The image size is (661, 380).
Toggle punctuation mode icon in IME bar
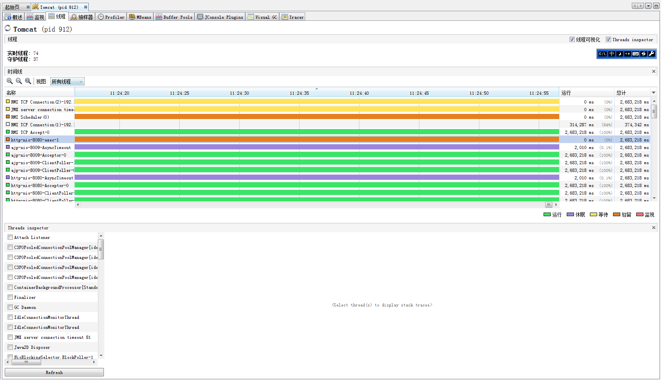(627, 54)
